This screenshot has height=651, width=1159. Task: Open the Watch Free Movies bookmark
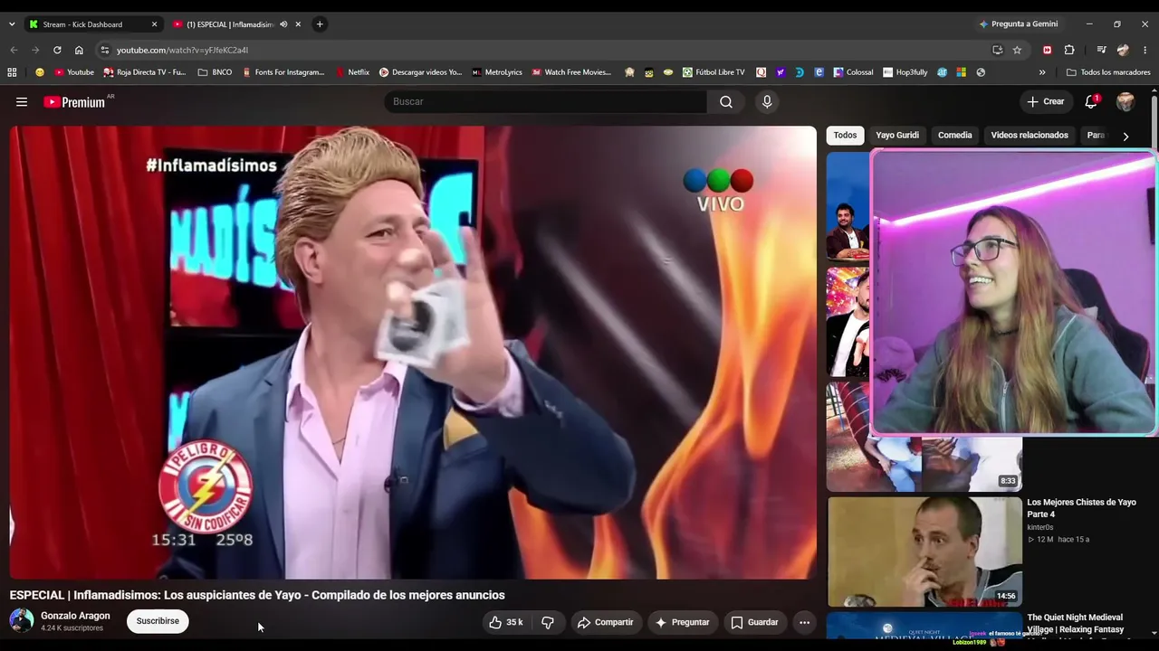pyautogui.click(x=571, y=72)
